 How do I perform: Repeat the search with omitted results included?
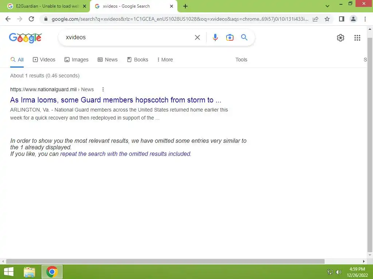coord(125,154)
